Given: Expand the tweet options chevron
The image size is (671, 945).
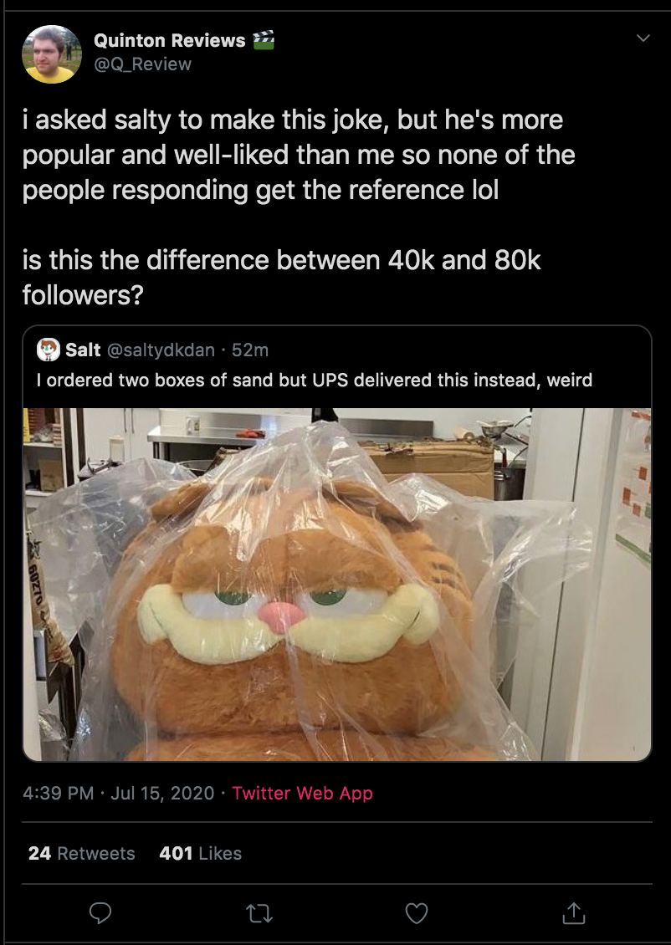Looking at the screenshot, I should tap(643, 38).
